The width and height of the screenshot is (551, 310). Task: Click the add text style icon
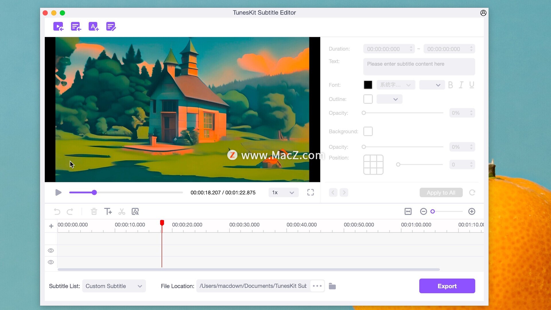(x=93, y=27)
